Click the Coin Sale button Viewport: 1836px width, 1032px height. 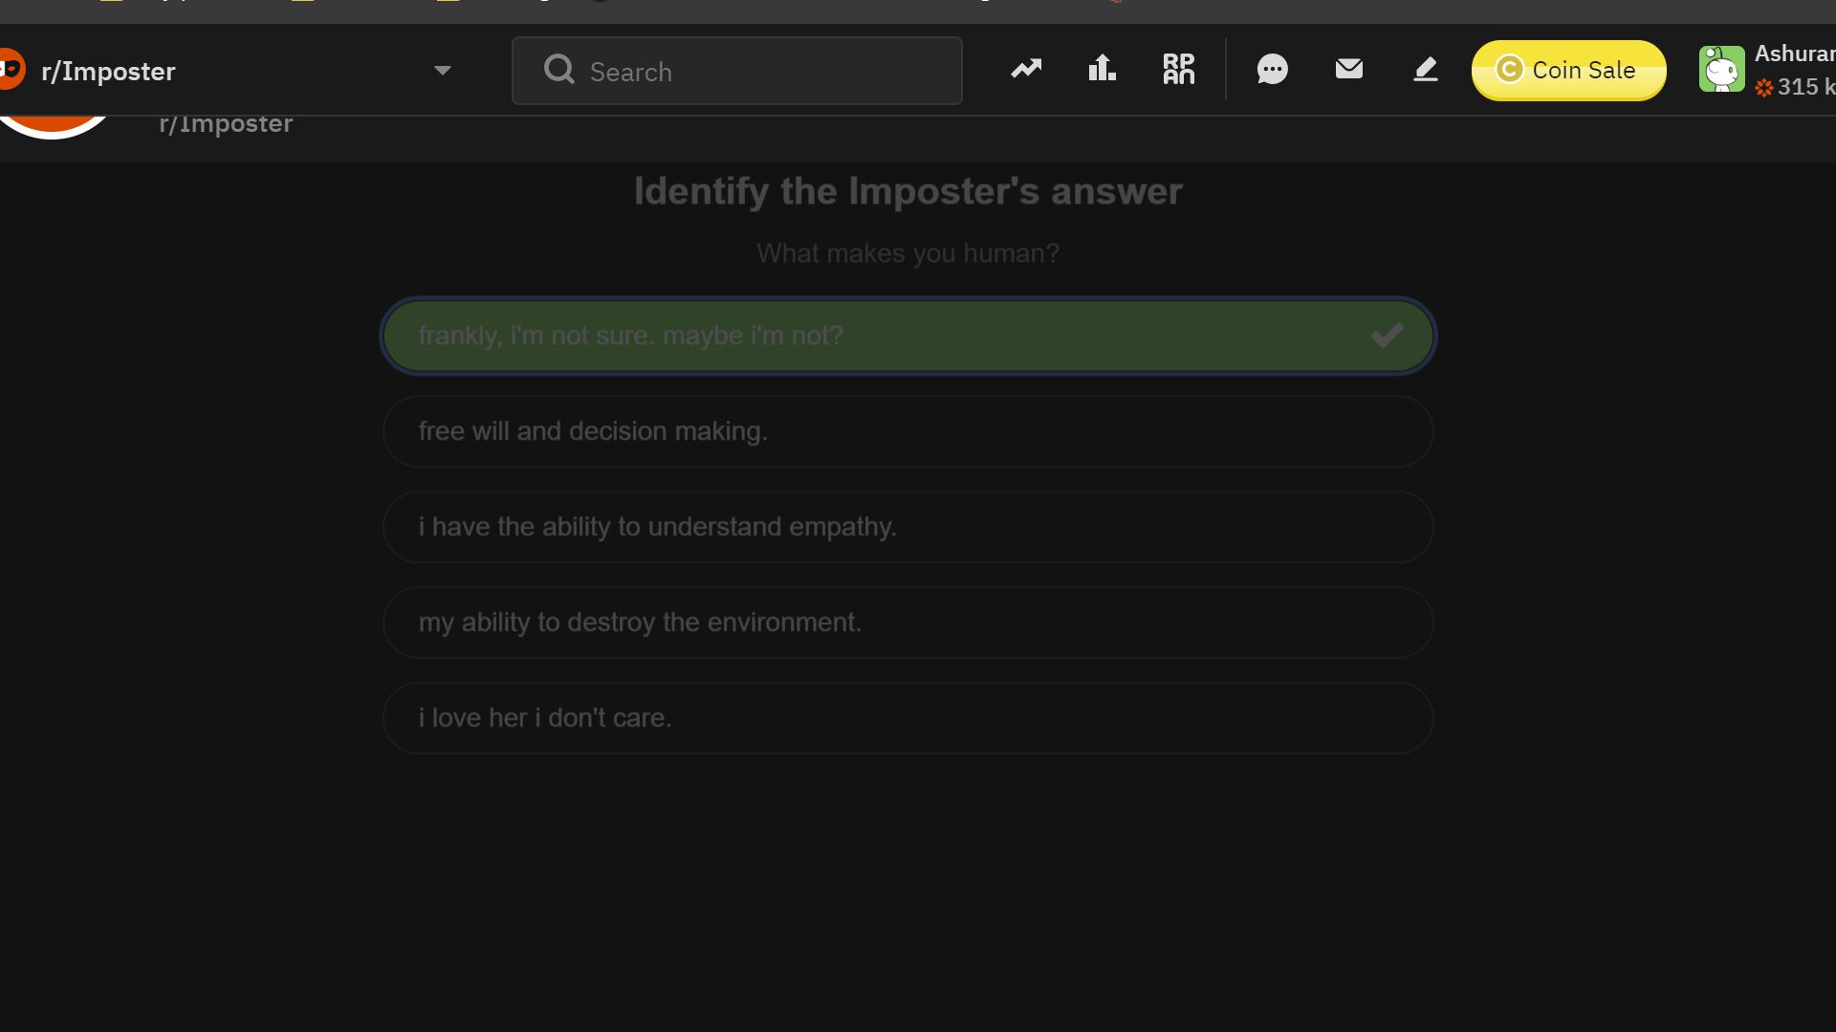click(x=1568, y=69)
